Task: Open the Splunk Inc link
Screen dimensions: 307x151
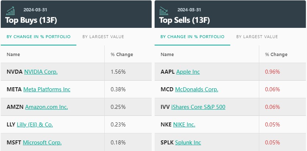Action: (188, 142)
